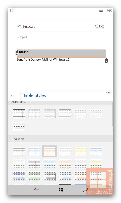Tap the search magnifier in the navigation bar
The width and height of the screenshot is (121, 203).
(86, 190)
